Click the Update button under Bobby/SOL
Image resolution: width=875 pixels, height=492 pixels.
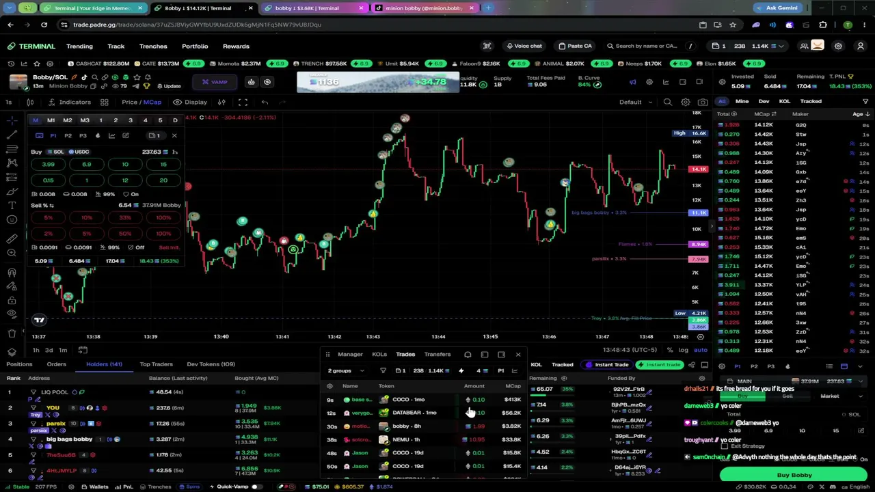point(168,86)
